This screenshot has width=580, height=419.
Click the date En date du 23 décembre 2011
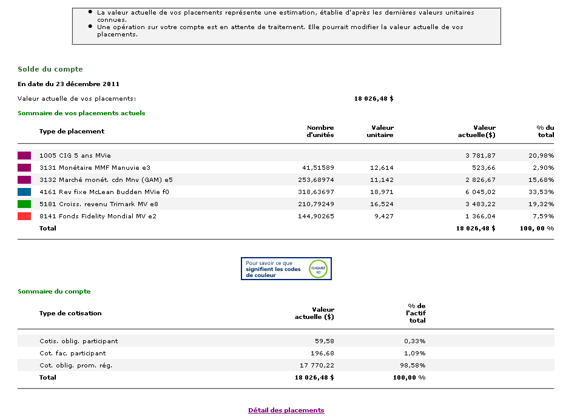click(x=69, y=84)
